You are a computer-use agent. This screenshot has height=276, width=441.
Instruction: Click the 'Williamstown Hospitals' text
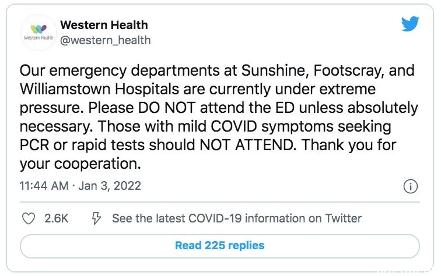coord(99,89)
